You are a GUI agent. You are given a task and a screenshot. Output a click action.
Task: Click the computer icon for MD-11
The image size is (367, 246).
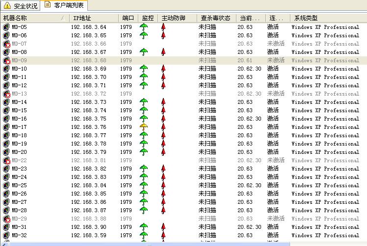pos(6,77)
